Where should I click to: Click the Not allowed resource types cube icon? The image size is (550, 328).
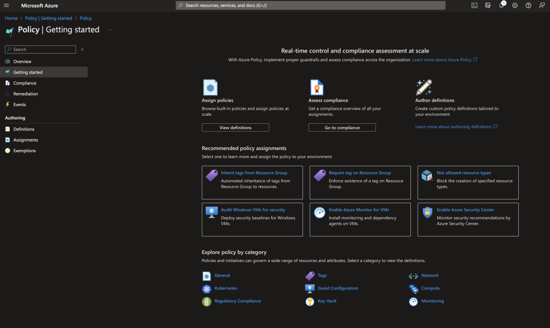427,175
